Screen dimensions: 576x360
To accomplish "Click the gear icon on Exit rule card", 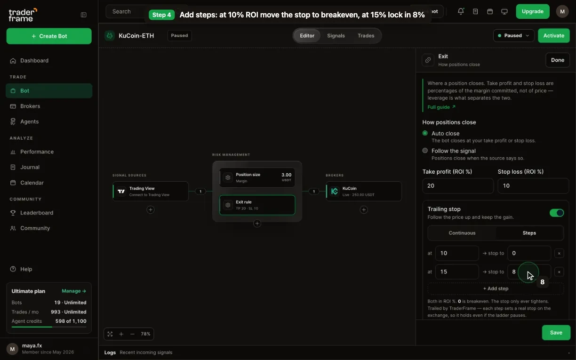I will pyautogui.click(x=228, y=205).
